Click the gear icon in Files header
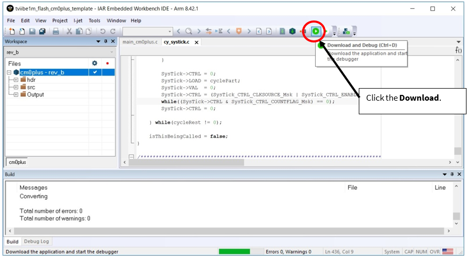Image resolution: width=467 pixels, height=259 pixels. [95, 63]
